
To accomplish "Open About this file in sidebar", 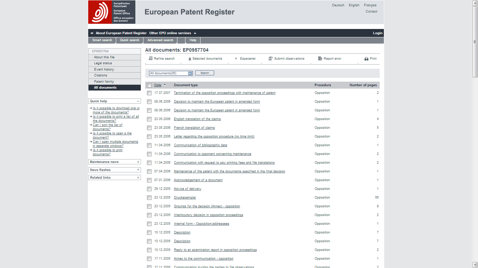I will pyautogui.click(x=114, y=57).
